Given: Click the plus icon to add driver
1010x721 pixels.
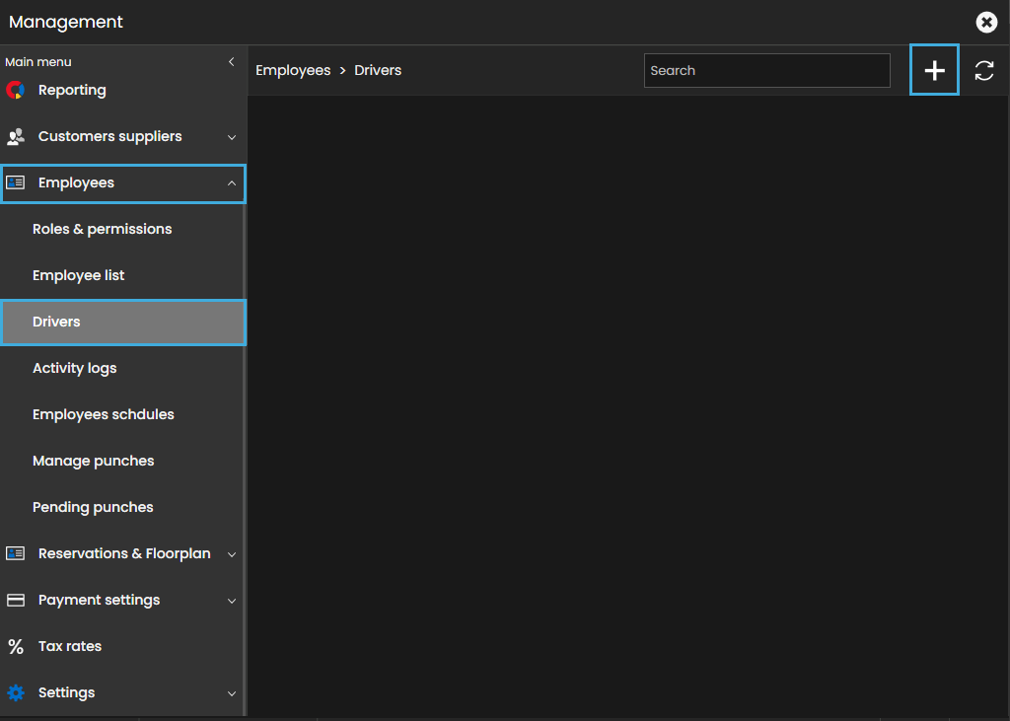Looking at the screenshot, I should coord(934,71).
